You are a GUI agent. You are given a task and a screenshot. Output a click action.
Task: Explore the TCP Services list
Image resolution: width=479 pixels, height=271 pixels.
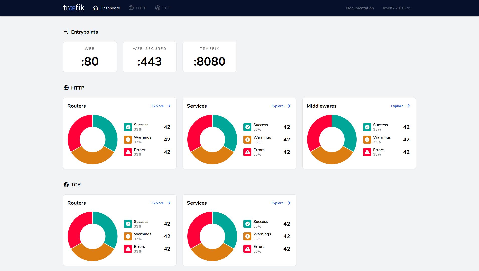280,203
